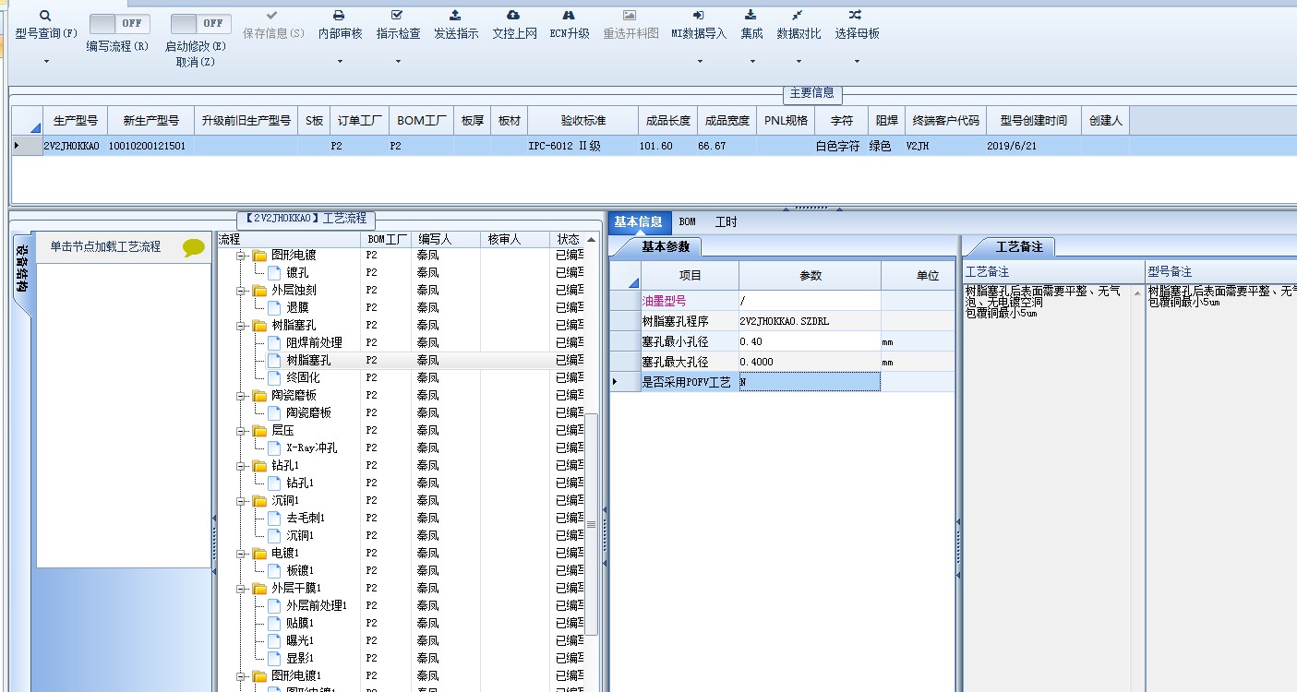Image resolution: width=1297 pixels, height=692 pixels.
Task: Select the 工艺备注 tab
Action: pos(1018,247)
